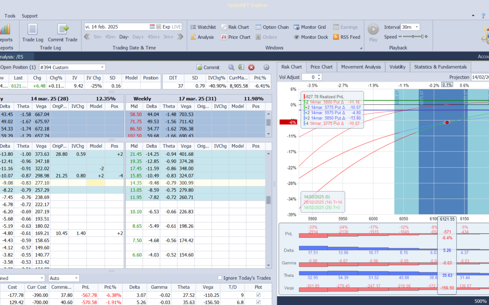Enable Ignore Today's Trades checkbox
The width and height of the screenshot is (489, 305).
coord(220,278)
